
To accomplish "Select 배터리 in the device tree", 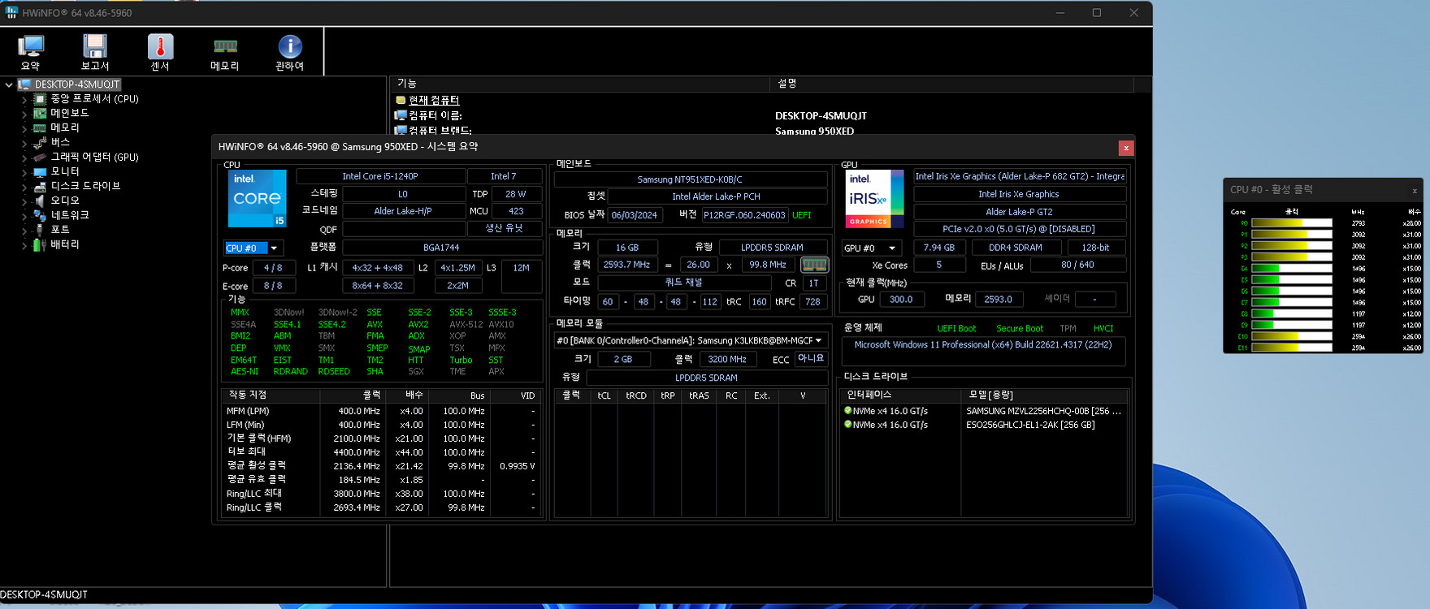I will pyautogui.click(x=65, y=245).
